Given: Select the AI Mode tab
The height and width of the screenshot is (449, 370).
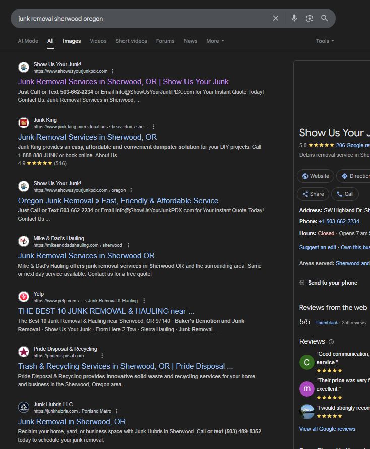Looking at the screenshot, I should [x=28, y=41].
